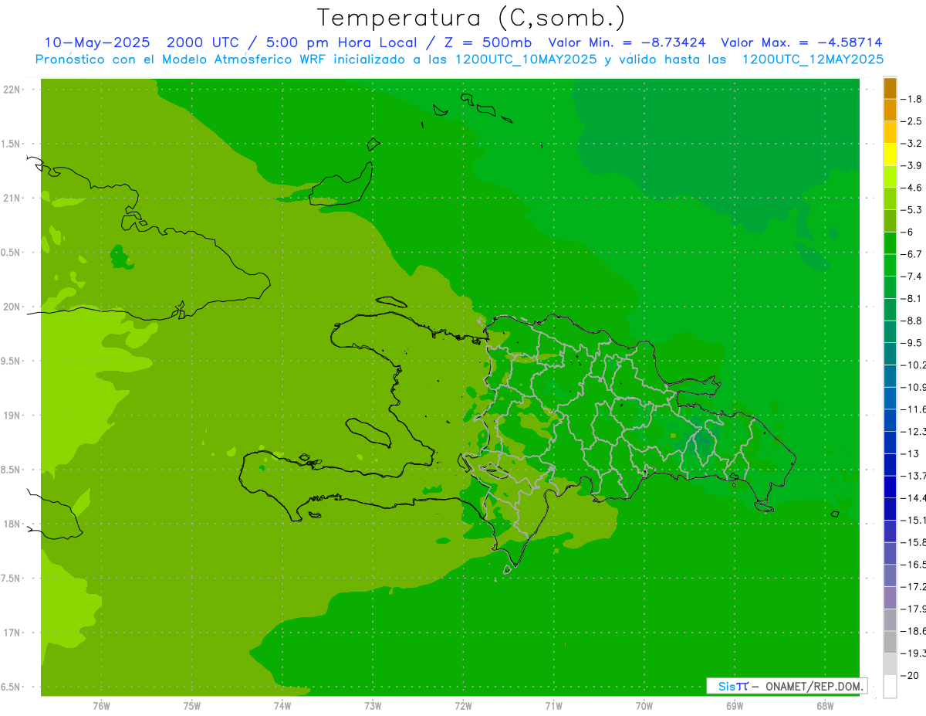Viewport: 926px width, 716px height.
Task: Click the '18N' latitude label
Action: click(12, 524)
